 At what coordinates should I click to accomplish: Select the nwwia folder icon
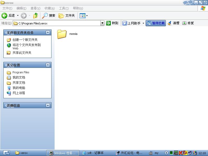tap(62, 34)
